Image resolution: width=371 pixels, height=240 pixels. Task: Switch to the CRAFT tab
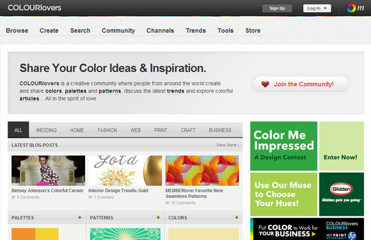[188, 130]
